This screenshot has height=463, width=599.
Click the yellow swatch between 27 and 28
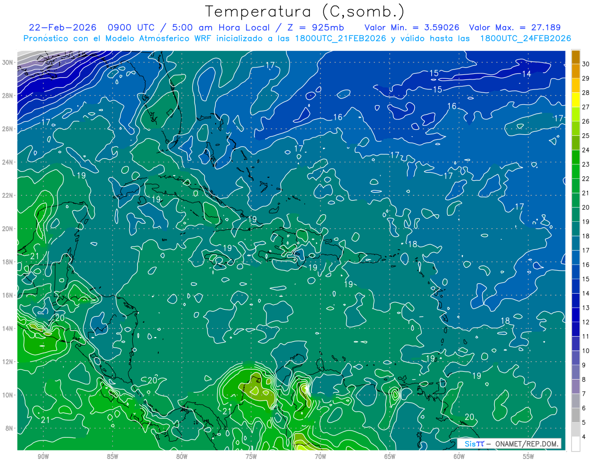point(576,100)
